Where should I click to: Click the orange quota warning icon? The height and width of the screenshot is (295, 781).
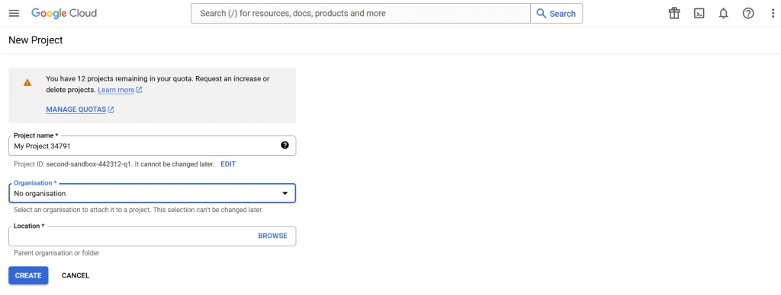pos(27,82)
